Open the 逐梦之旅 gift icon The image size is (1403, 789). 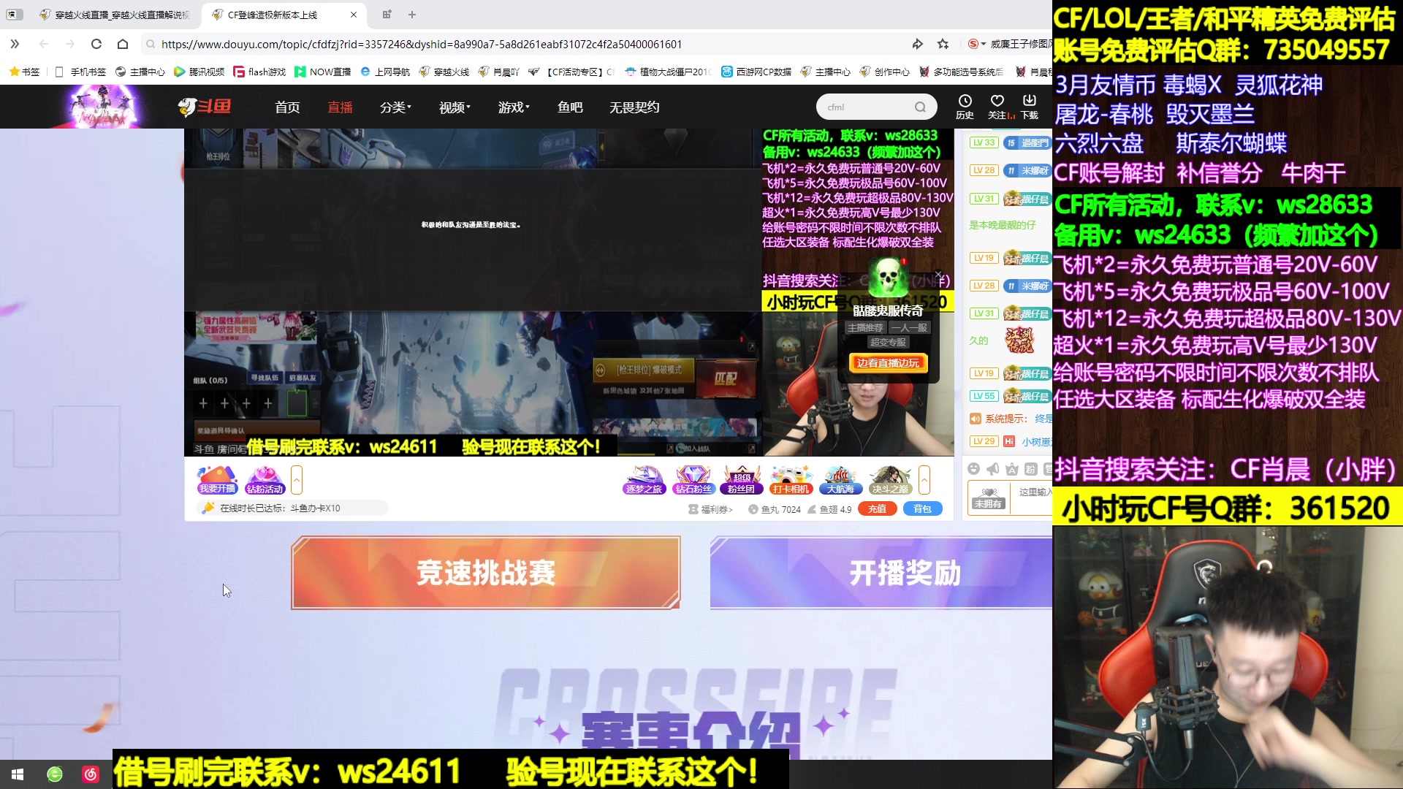[644, 480]
